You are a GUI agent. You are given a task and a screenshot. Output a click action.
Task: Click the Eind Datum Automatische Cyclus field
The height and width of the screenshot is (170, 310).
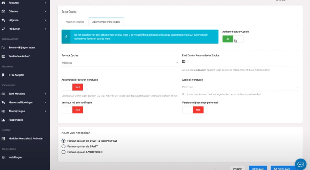[240, 61]
